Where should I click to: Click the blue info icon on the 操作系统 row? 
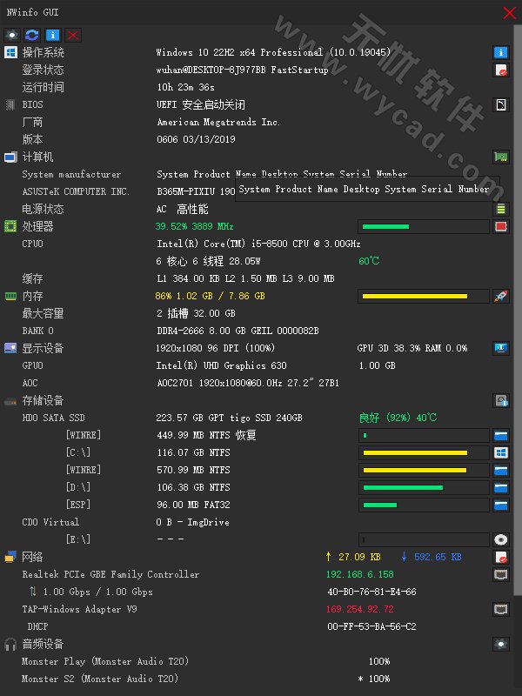pyautogui.click(x=501, y=53)
